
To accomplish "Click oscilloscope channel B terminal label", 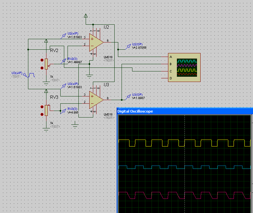I will pyautogui.click(x=171, y=64).
